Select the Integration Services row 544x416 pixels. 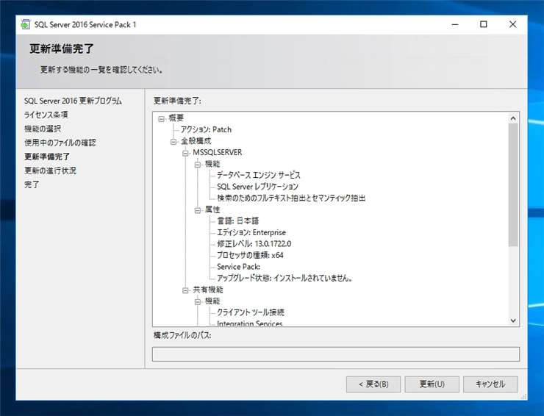(250, 323)
